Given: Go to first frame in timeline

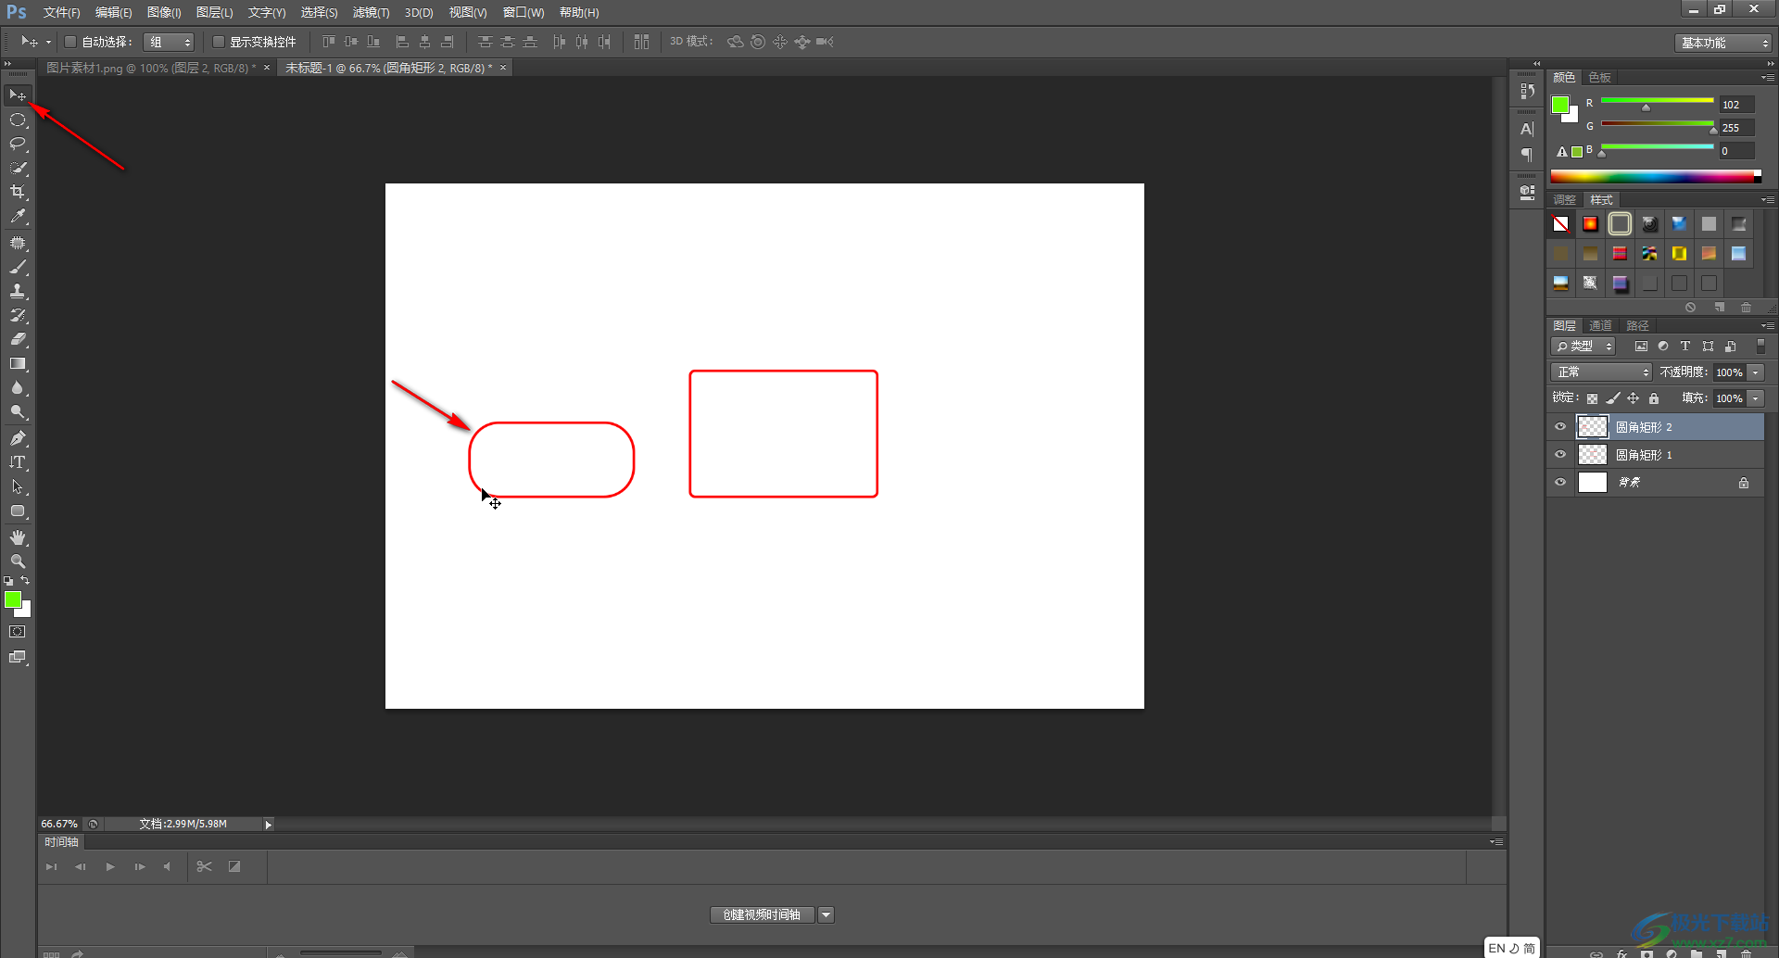Looking at the screenshot, I should pos(52,866).
